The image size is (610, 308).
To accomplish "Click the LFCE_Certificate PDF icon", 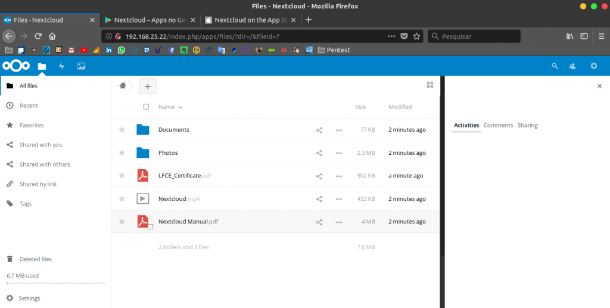I will point(143,175).
